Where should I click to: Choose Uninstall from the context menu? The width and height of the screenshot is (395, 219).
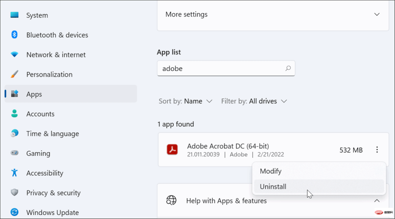(319, 186)
